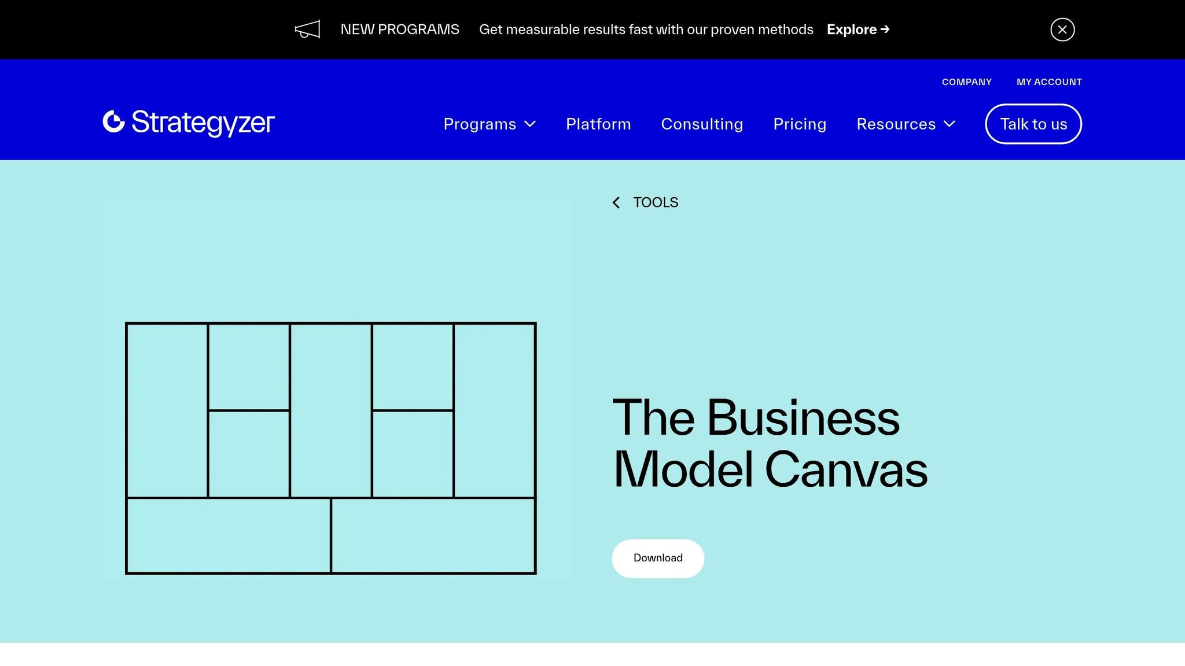The height and width of the screenshot is (666, 1185).
Task: Click the Strategyzer logo
Action: pos(189,123)
